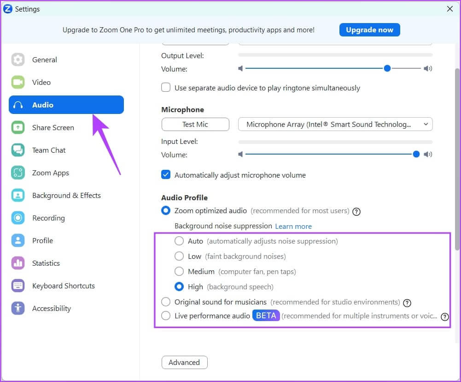The height and width of the screenshot is (382, 461).
Task: Click the green Video camera icon
Action: (x=18, y=82)
